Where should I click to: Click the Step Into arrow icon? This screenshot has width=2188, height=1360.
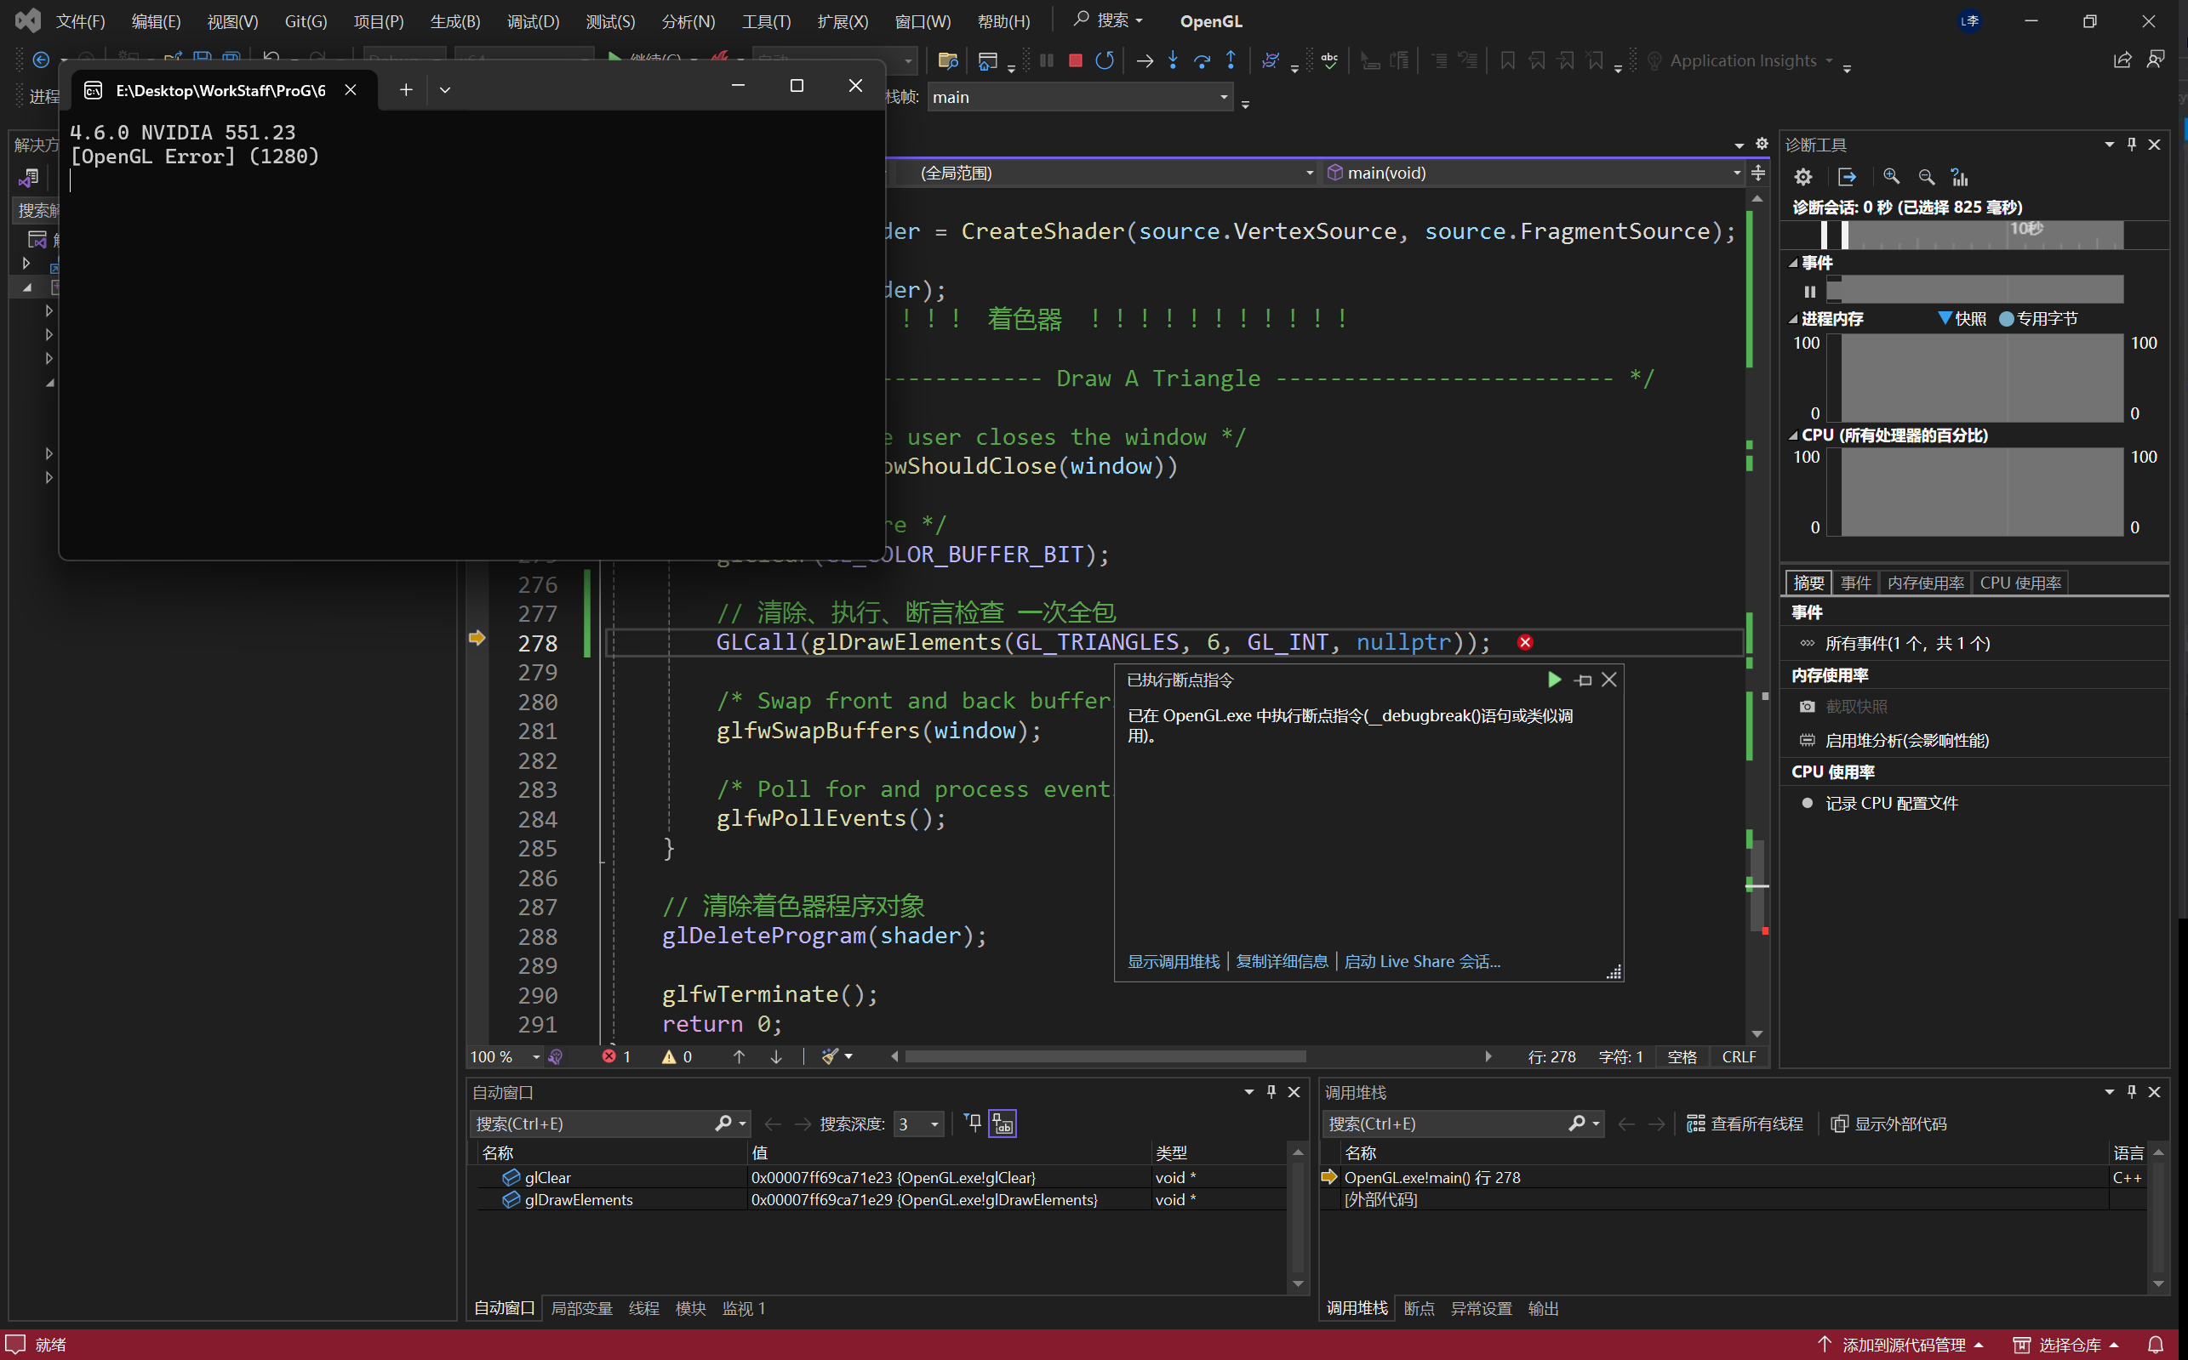pos(1173,60)
